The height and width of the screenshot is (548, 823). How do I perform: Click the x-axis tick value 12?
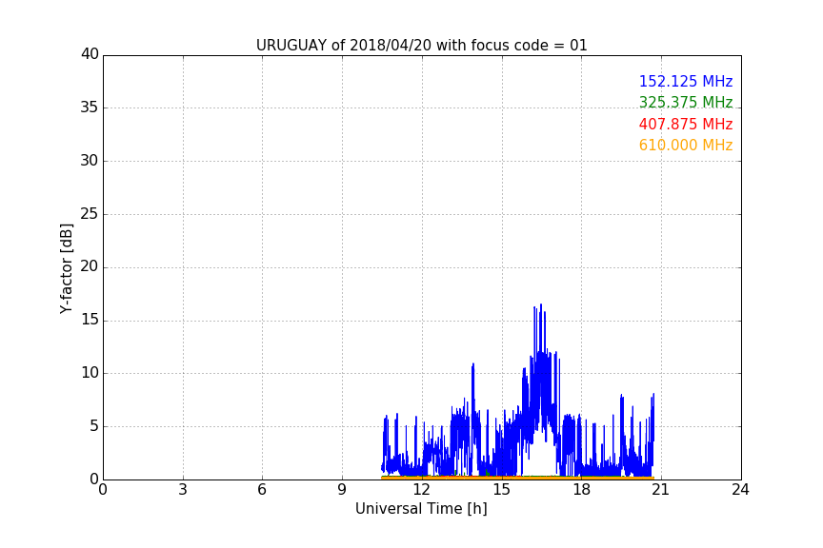[x=421, y=490]
